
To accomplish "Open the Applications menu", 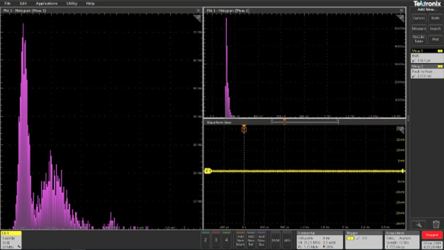I will [46, 3].
